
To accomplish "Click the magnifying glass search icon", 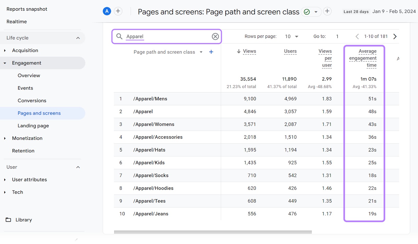I will click(x=120, y=37).
